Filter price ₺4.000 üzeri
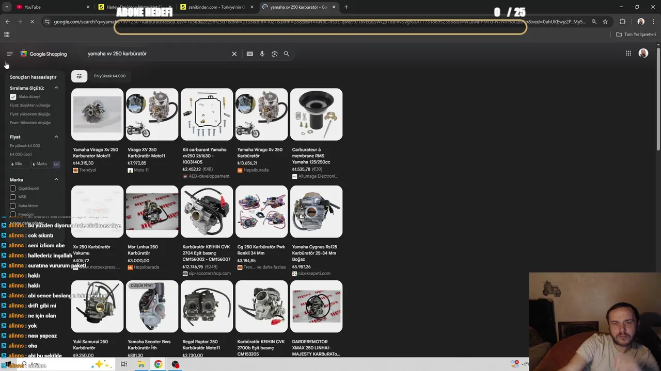This screenshot has width=661, height=371. pyautogui.click(x=21, y=155)
